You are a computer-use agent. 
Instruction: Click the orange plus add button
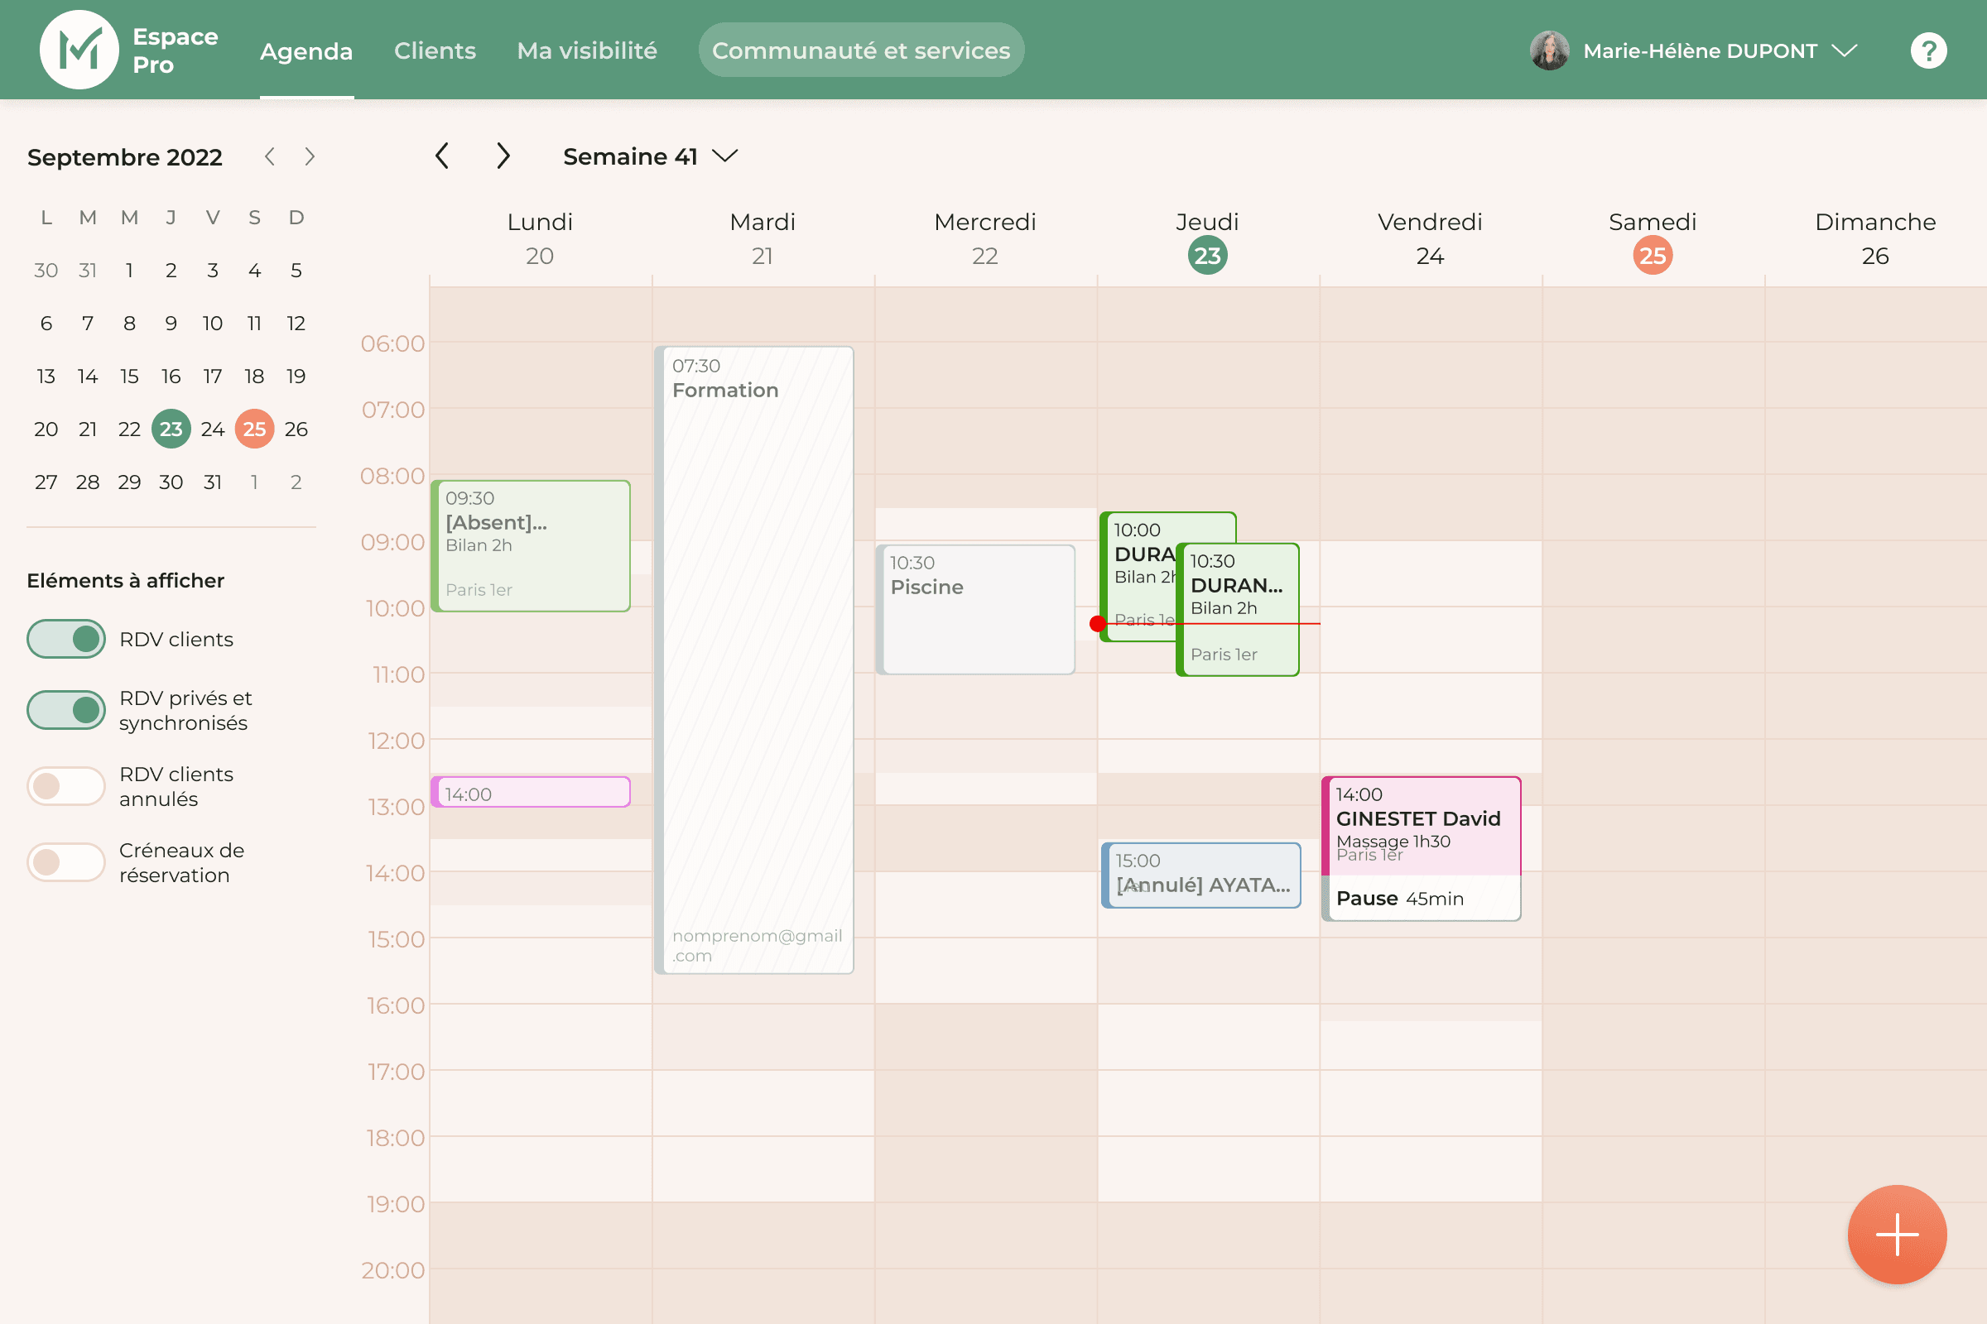point(1897,1235)
